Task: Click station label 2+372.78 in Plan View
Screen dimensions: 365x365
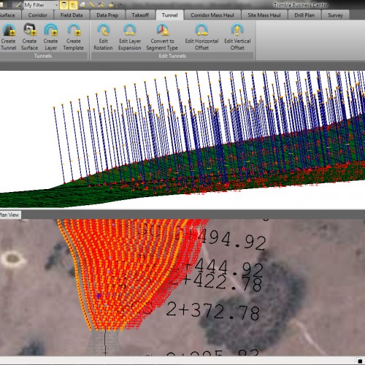Action: (x=213, y=311)
